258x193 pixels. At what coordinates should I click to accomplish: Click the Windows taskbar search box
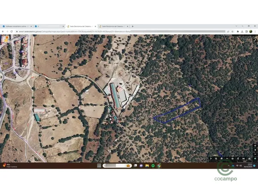[117, 166]
